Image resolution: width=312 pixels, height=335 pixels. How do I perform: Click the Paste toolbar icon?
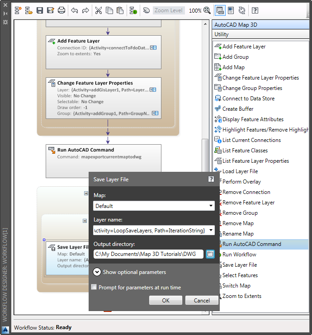[120, 10]
